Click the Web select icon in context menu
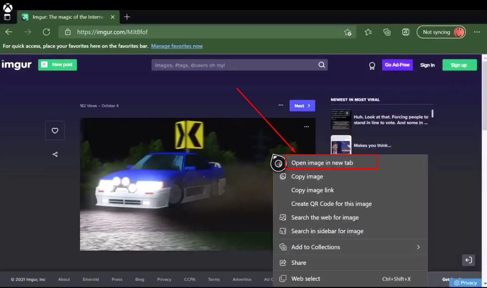The width and height of the screenshot is (487, 288). tap(284, 278)
